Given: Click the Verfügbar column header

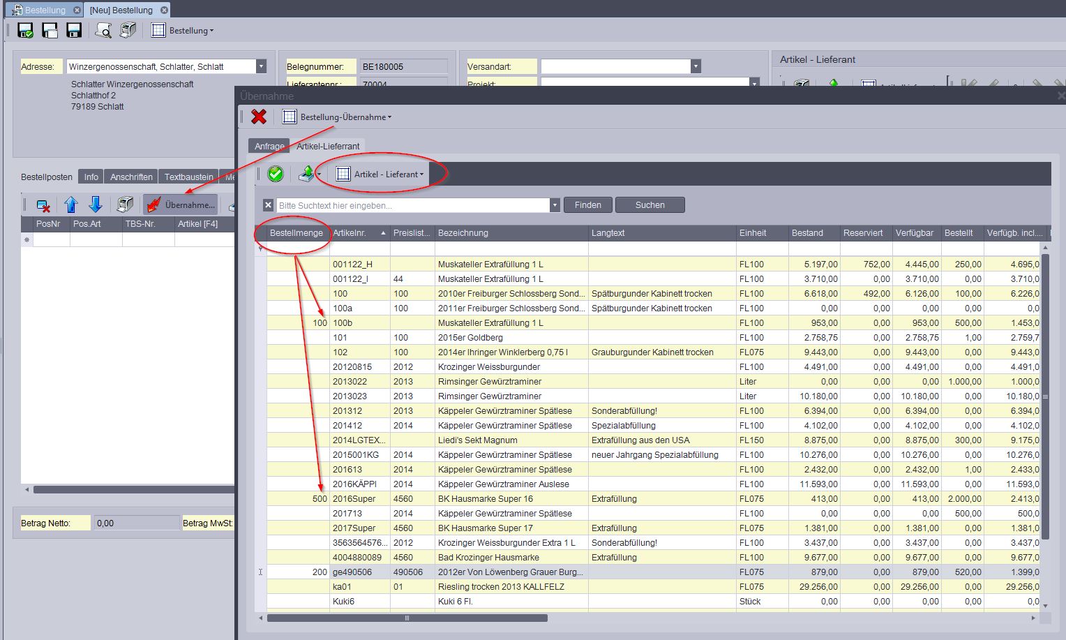Looking at the screenshot, I should coord(917,232).
